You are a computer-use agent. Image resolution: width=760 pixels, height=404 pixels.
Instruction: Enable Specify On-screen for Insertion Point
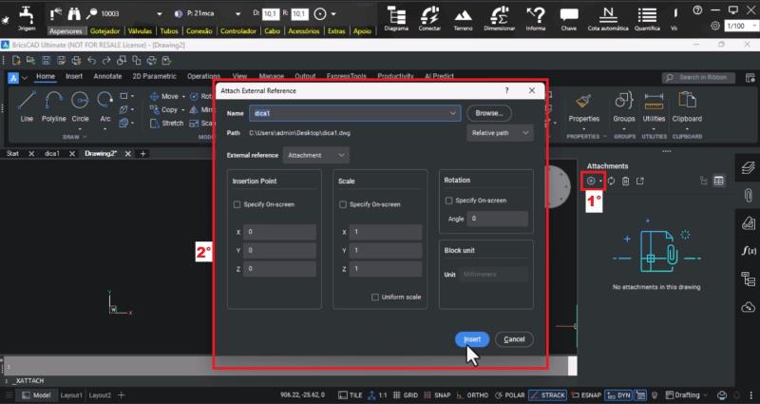click(237, 204)
